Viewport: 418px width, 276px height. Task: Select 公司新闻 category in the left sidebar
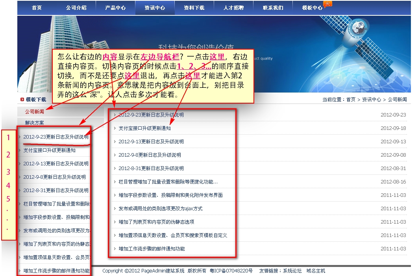(35, 112)
